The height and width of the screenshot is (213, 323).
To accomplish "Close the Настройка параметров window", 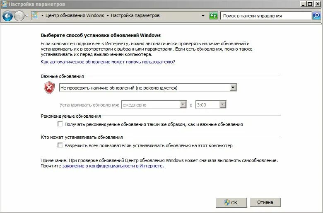I will click(318, 4).
